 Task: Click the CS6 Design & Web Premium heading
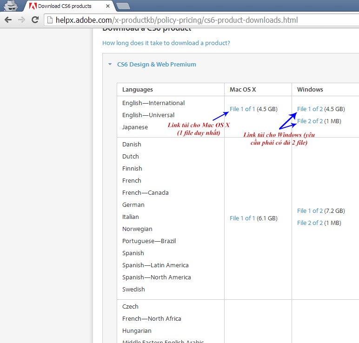[x=156, y=64]
